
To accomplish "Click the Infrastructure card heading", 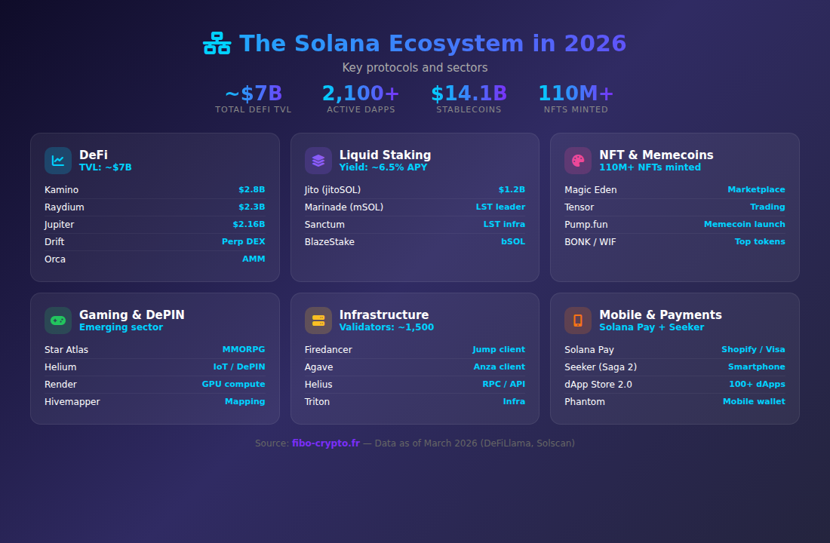I will click(384, 314).
